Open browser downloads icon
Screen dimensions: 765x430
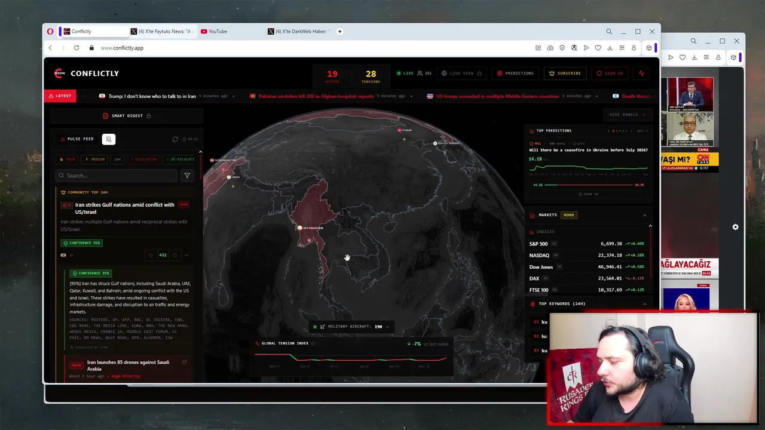coord(610,48)
